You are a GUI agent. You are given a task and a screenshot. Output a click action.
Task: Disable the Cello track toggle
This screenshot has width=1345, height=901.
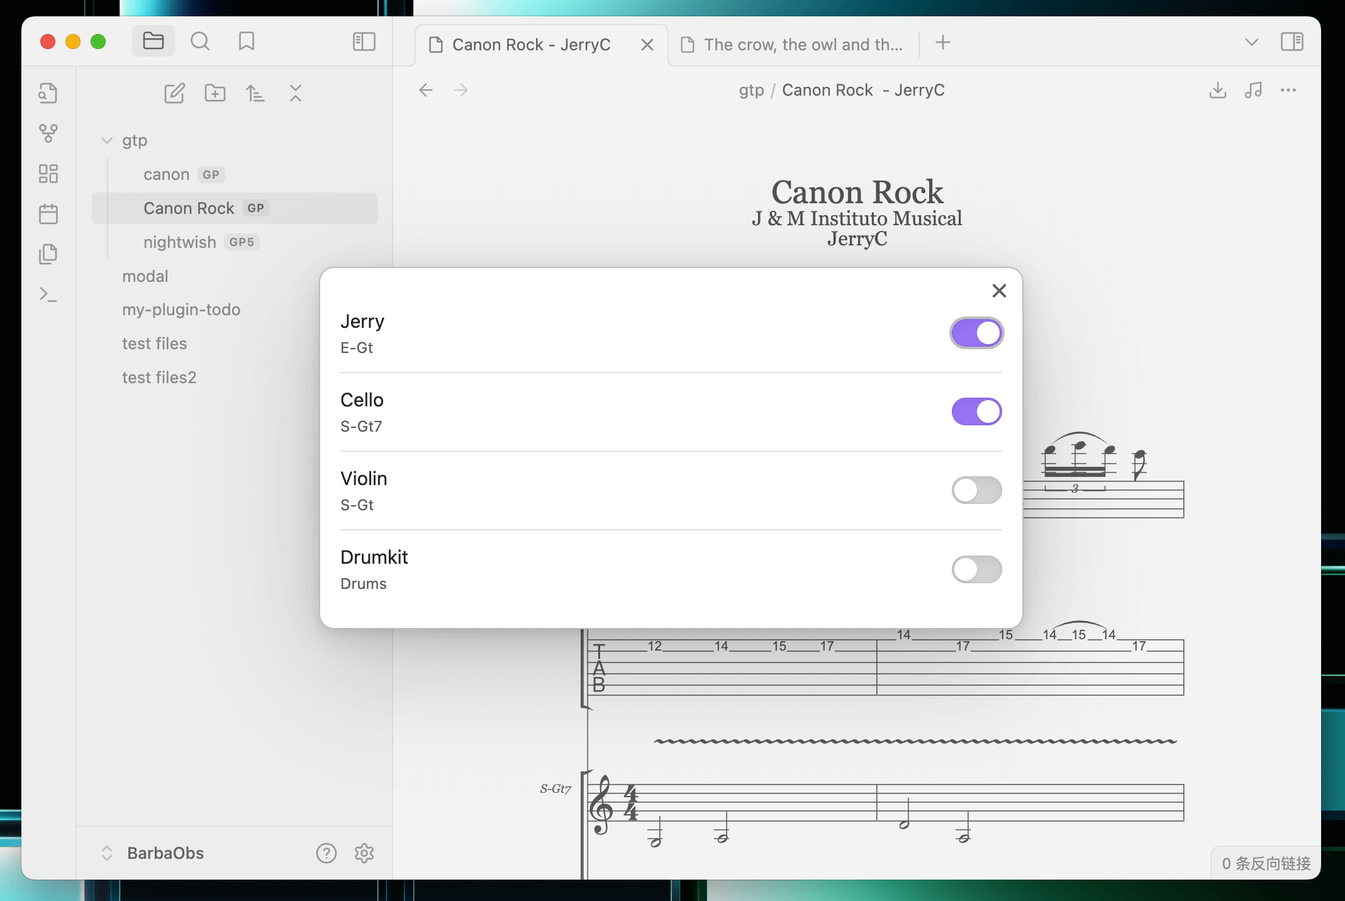click(976, 411)
